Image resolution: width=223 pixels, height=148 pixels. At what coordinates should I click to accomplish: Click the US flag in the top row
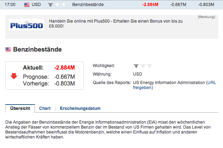(27, 5)
